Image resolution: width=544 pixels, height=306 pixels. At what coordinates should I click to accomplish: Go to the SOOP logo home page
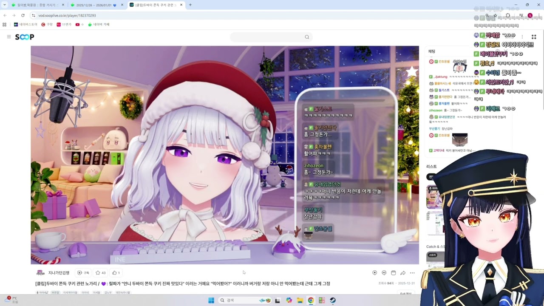pyautogui.click(x=25, y=37)
